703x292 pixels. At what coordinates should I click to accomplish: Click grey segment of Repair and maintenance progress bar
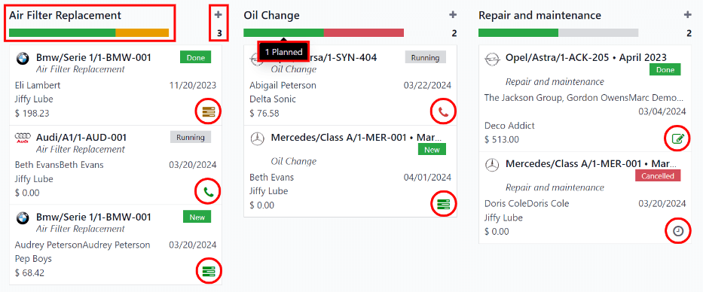click(598, 32)
